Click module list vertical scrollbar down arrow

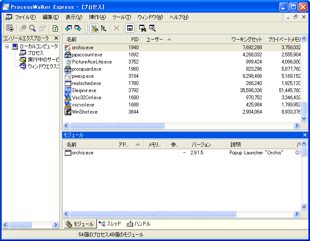[x=304, y=207]
